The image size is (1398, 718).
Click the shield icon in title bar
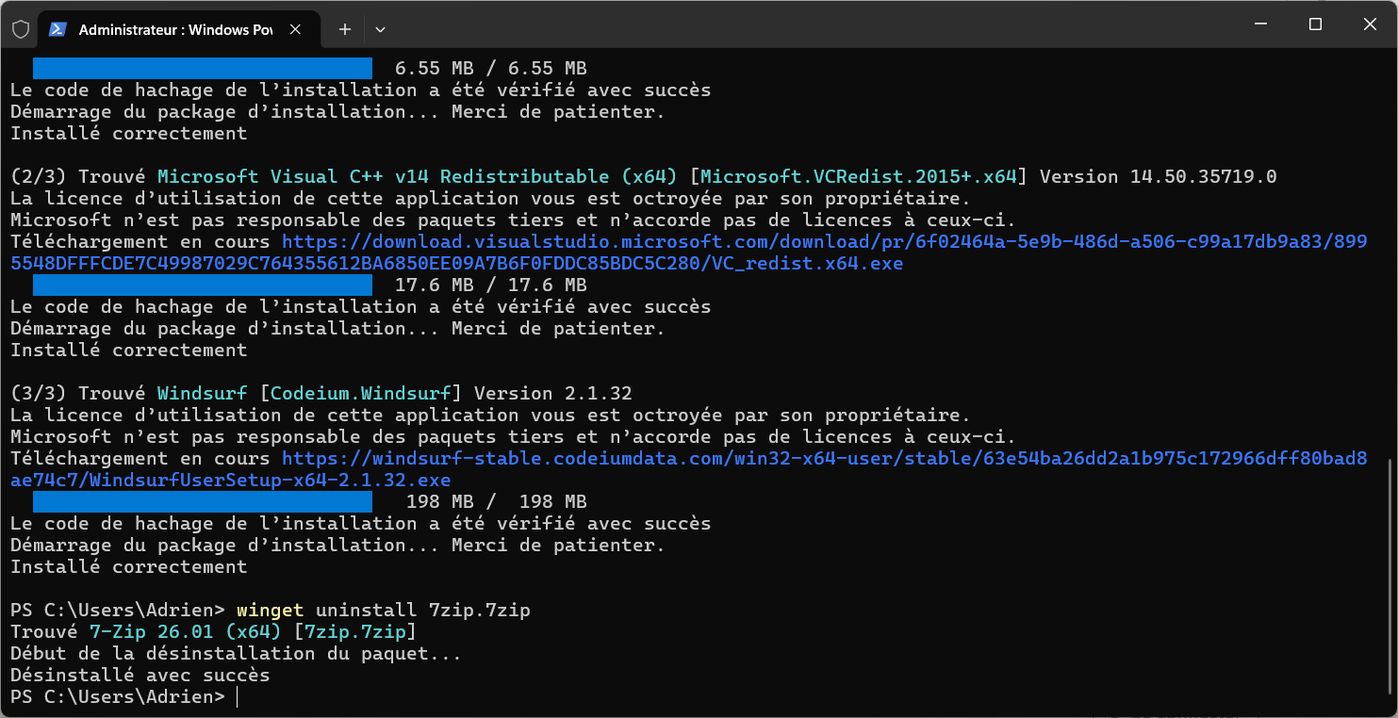(x=20, y=29)
